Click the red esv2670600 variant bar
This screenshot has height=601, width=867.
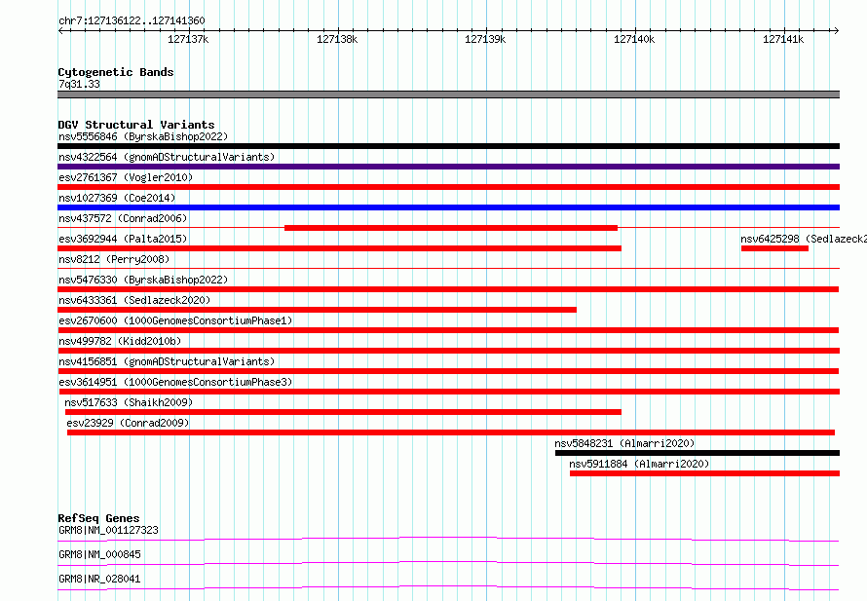click(x=448, y=330)
